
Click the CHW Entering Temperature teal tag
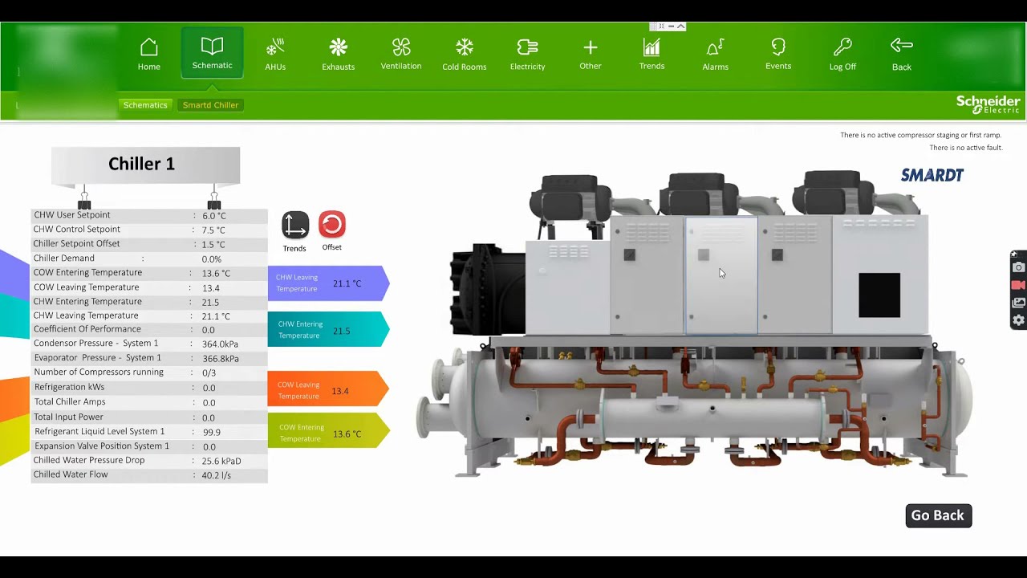click(328, 330)
